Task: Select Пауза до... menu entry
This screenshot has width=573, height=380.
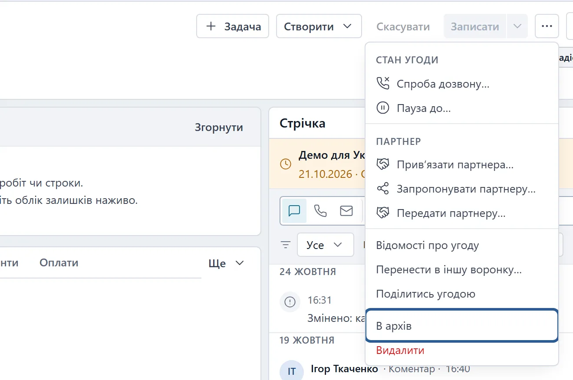Action: pyautogui.click(x=462, y=108)
